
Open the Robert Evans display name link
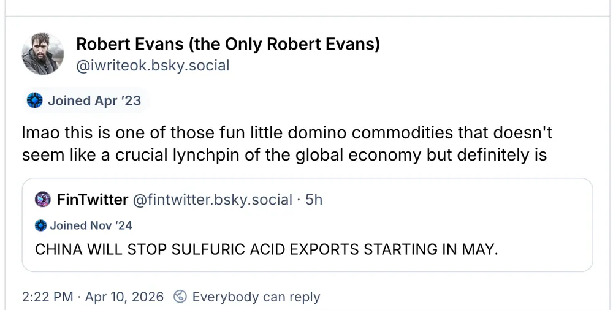(x=129, y=44)
